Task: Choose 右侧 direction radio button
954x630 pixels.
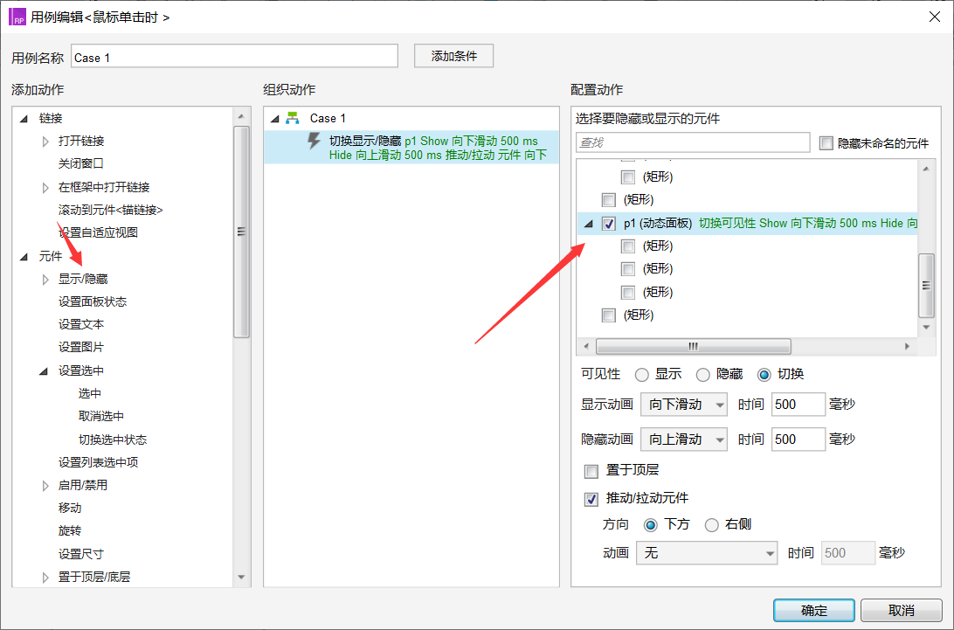Action: [x=711, y=524]
